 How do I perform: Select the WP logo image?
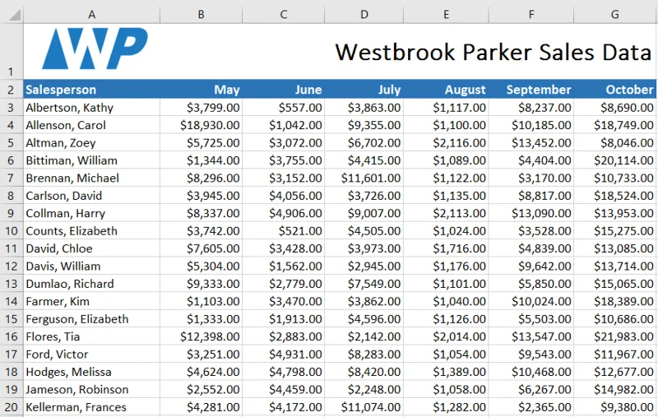pyautogui.click(x=95, y=49)
